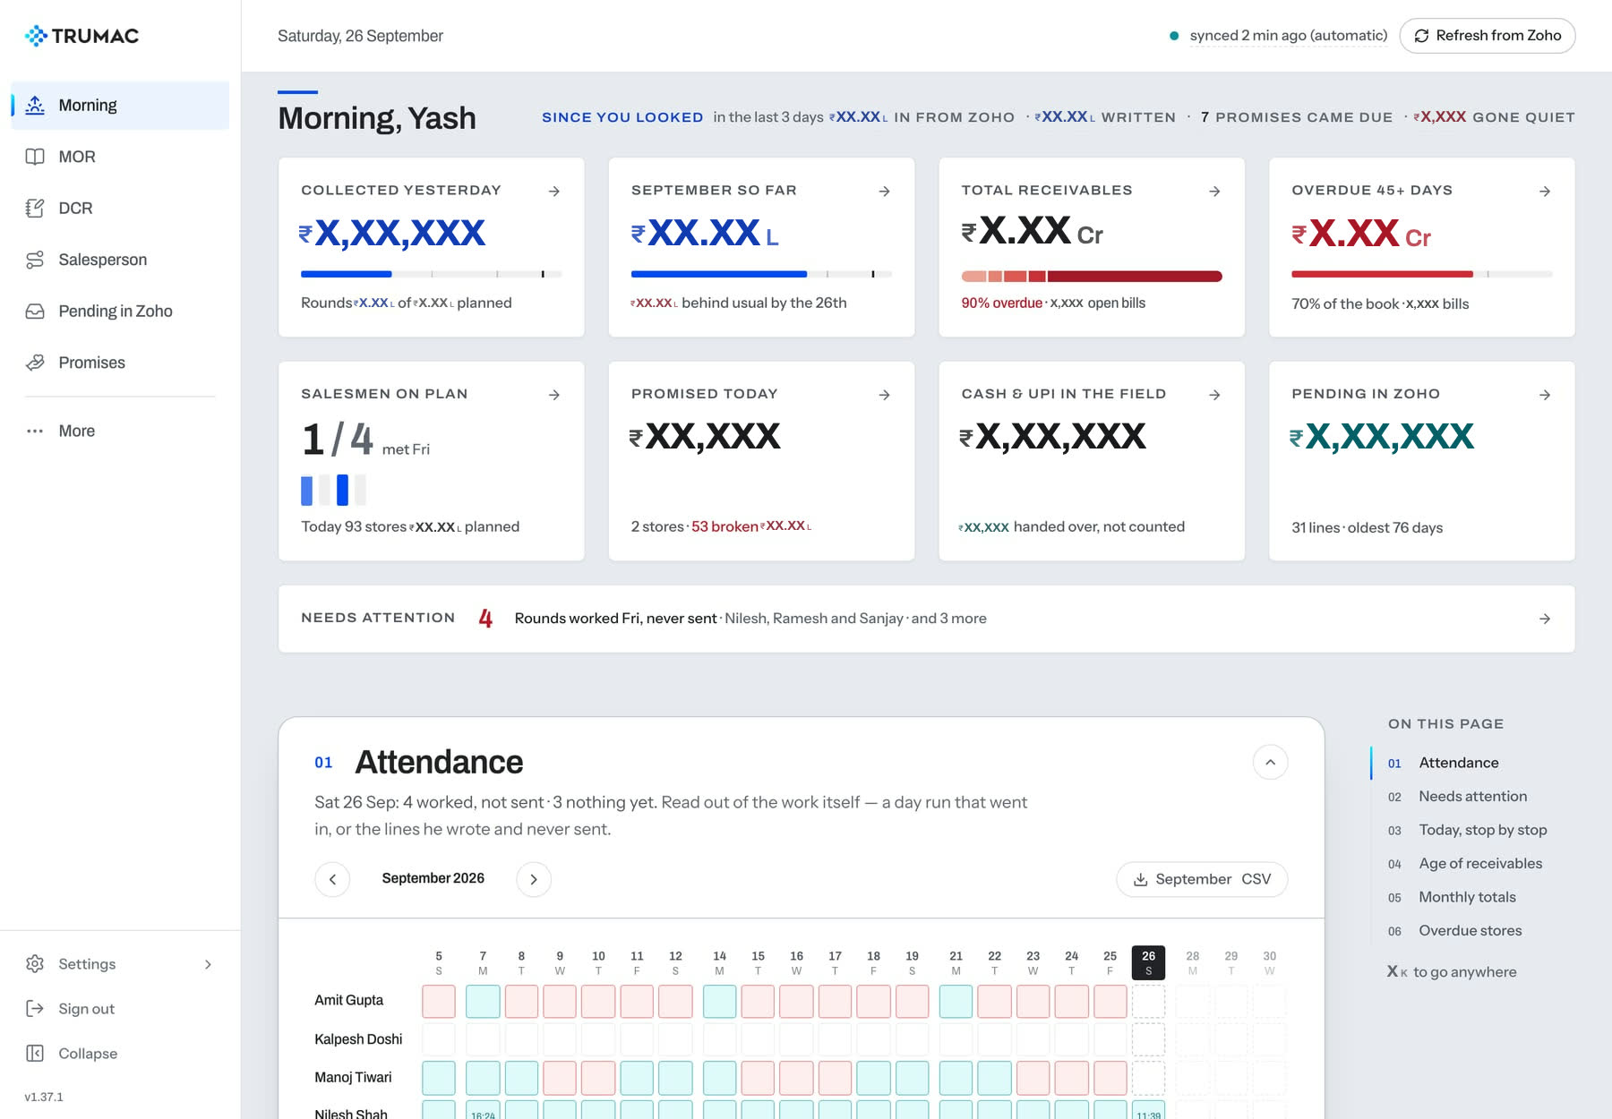Click Amit Gupta's cell for day 5

(x=439, y=1001)
